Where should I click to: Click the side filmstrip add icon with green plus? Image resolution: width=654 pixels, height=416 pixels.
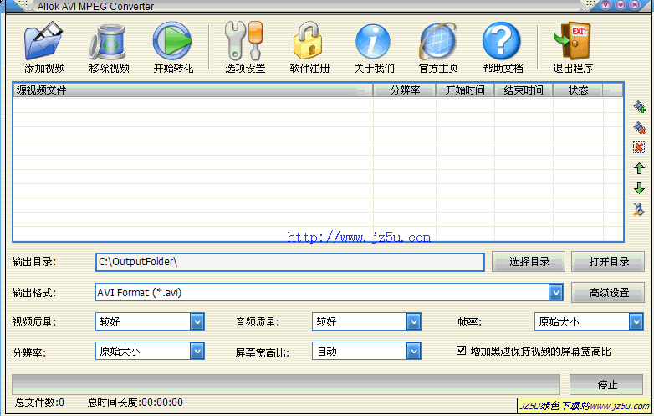coord(639,107)
